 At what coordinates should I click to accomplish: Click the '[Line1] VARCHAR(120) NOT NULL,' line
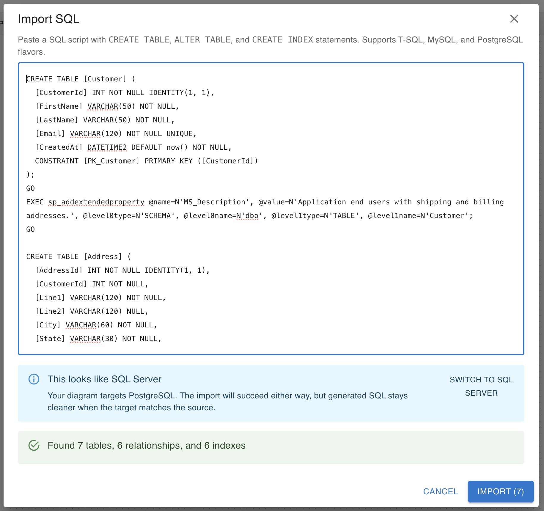(x=100, y=298)
